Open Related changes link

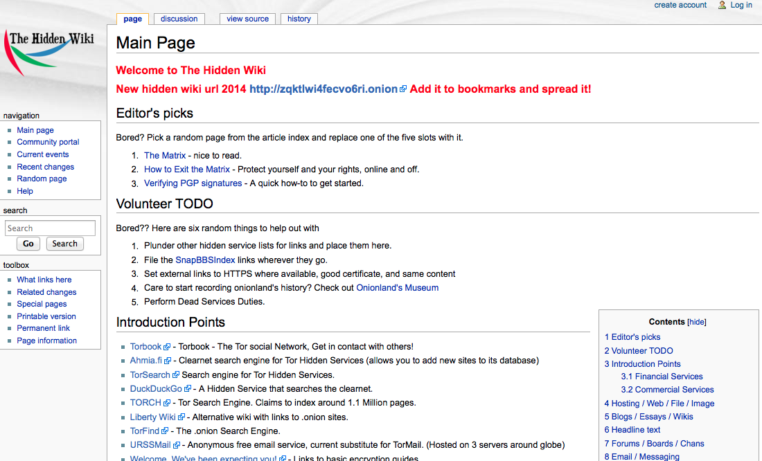pos(46,292)
